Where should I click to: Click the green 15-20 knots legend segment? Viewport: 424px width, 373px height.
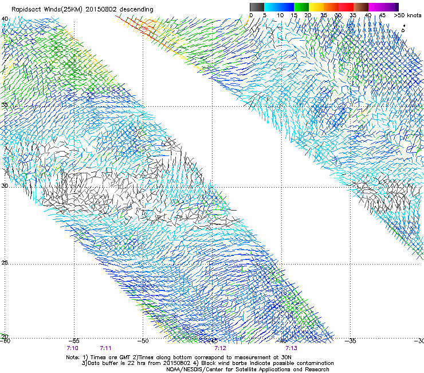click(301, 7)
